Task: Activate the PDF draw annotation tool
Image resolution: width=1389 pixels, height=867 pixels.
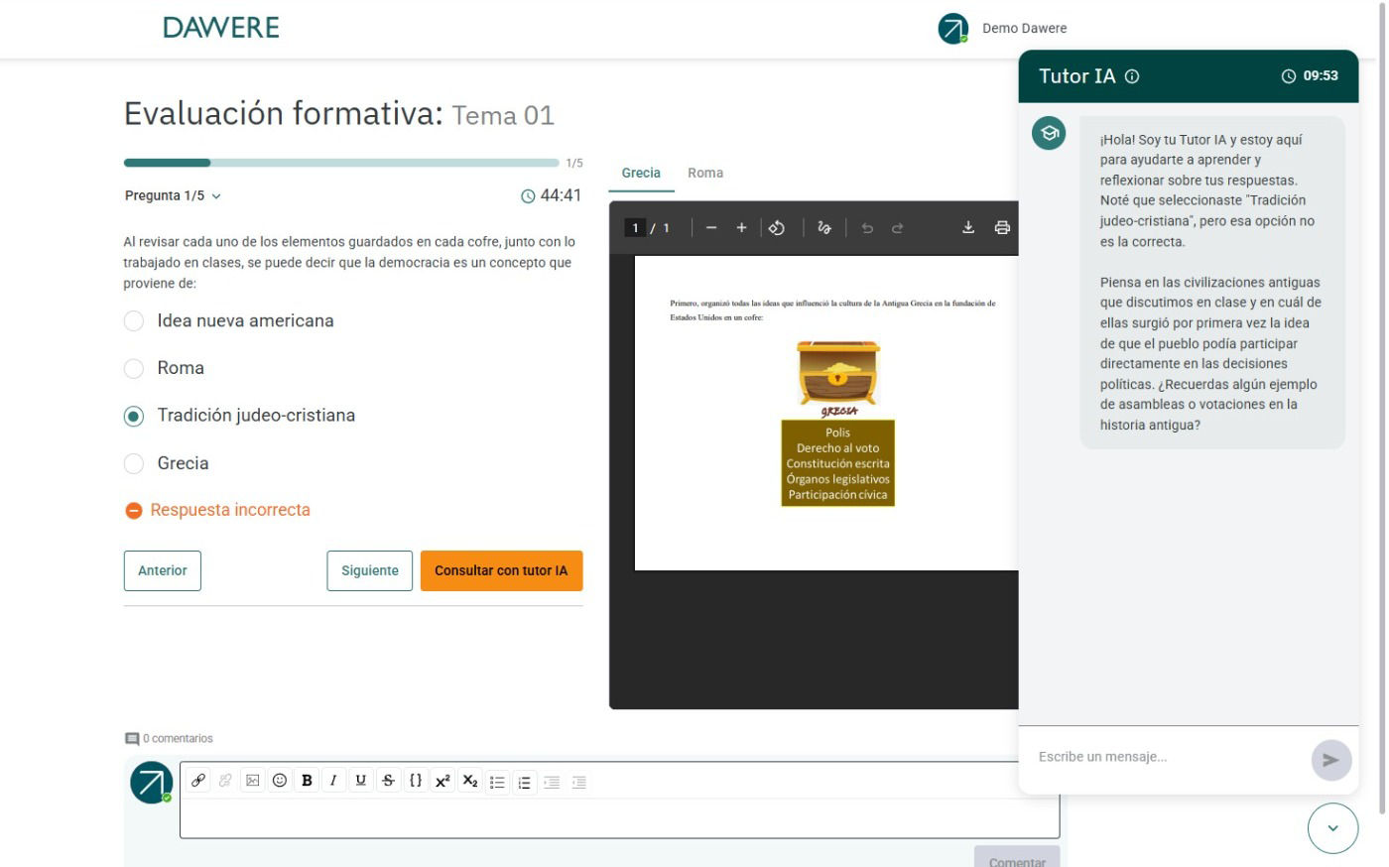Action: (823, 227)
